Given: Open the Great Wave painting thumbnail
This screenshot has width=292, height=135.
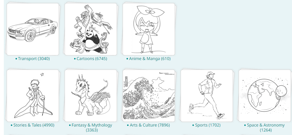Looking at the screenshot, I should 148,95.
